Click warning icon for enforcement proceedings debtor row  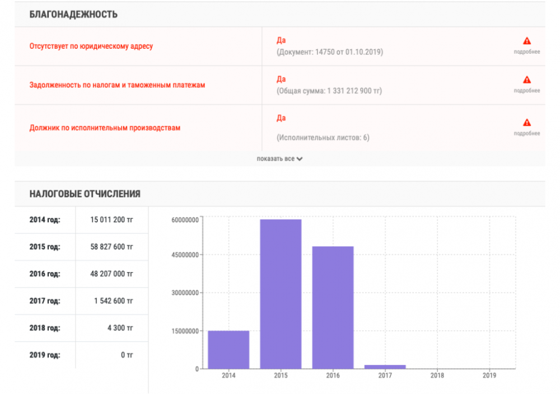[527, 123]
